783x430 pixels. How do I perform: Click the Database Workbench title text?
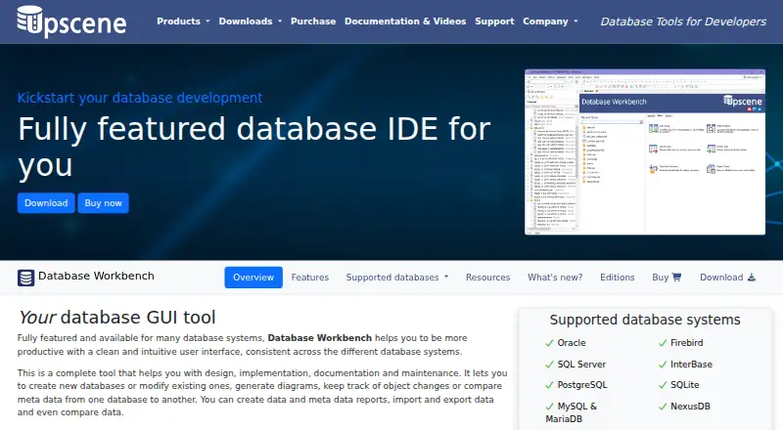[96, 276]
